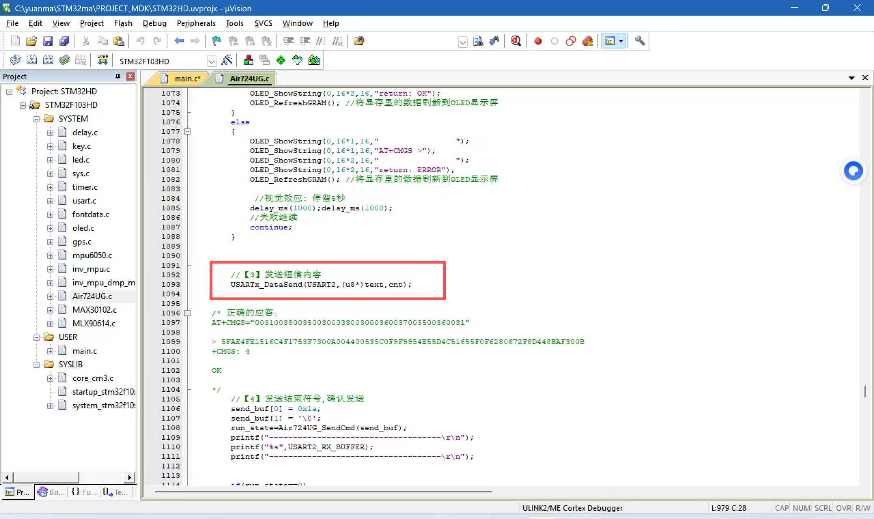Toggle bookmark with the flag icon
The width and height of the screenshot is (874, 519).
coord(216,41)
